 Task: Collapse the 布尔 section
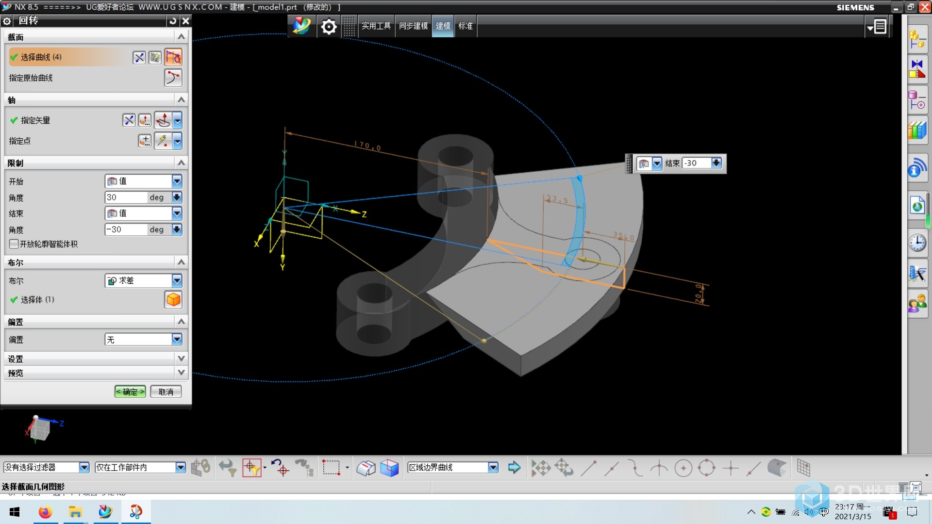(x=181, y=262)
